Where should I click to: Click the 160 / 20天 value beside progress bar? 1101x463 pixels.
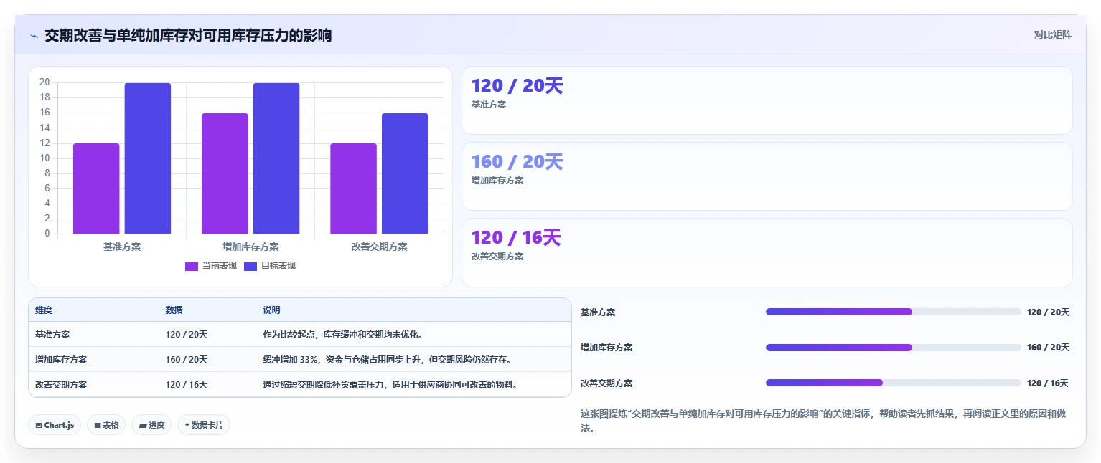pos(1048,348)
